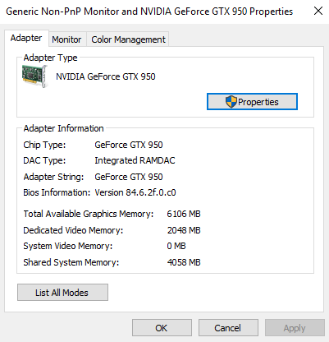Click the 0 MB system video memory value
Viewport: 329px width, 342px height.
(x=176, y=246)
